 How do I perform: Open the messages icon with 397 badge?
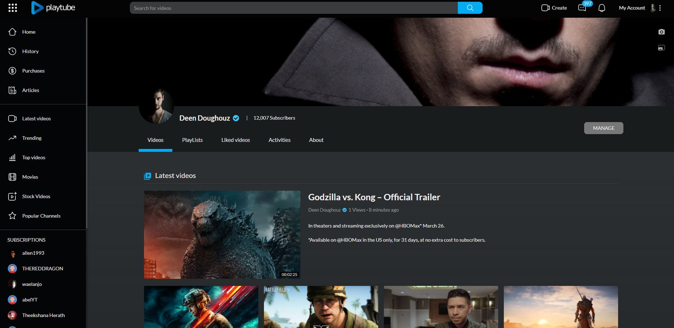(x=582, y=8)
